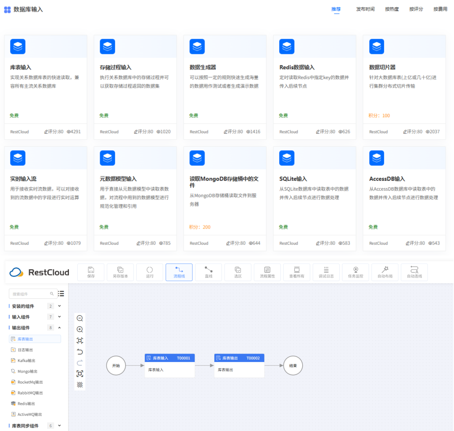Click the T00002 库表输出 flow node
Screen dimensions: 454x431
239,365
